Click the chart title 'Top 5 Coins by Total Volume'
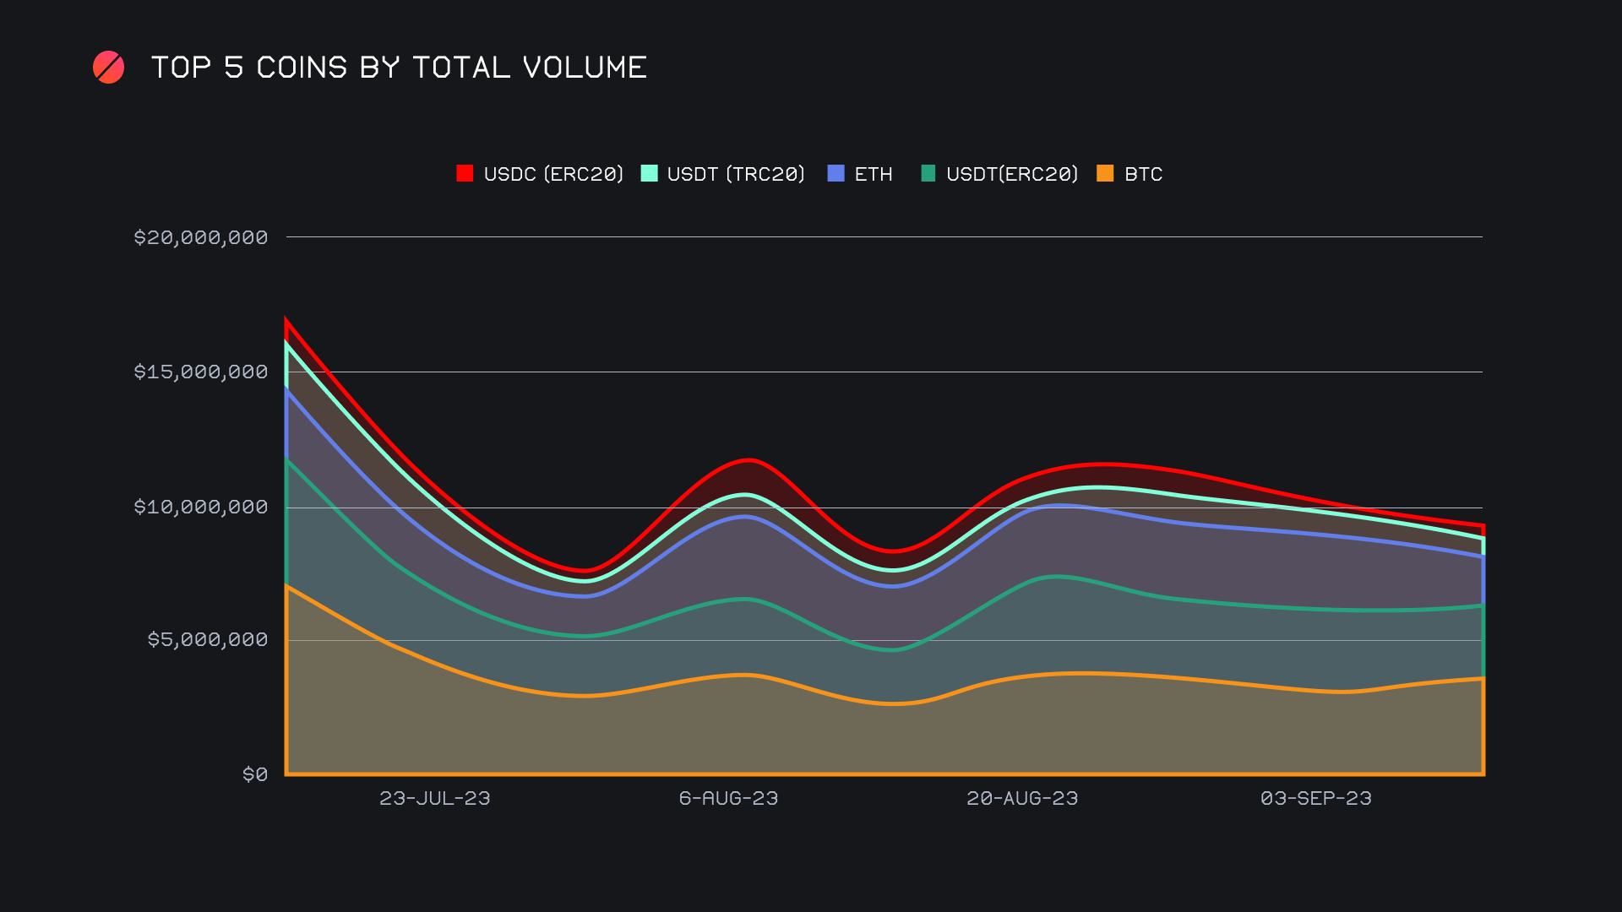The width and height of the screenshot is (1622, 912). (399, 68)
